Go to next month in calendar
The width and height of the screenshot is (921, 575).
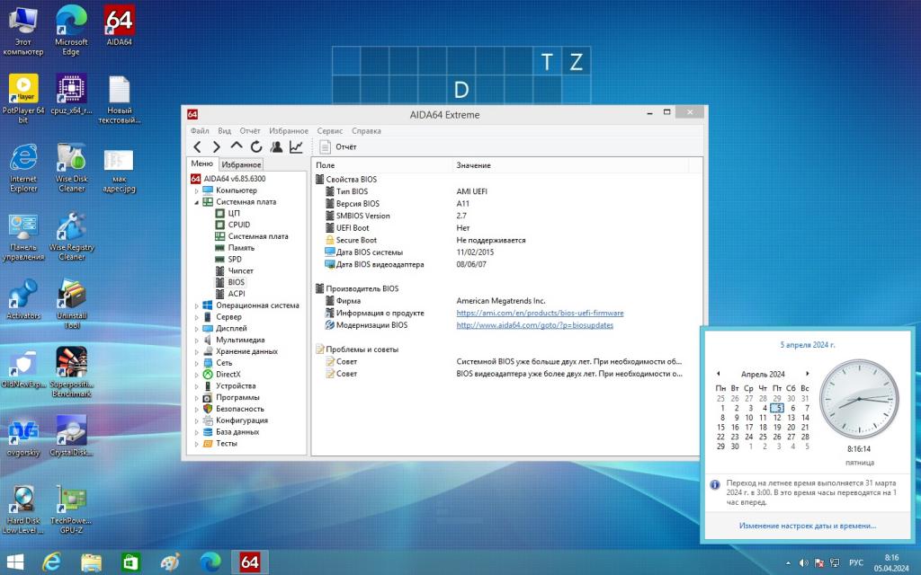[x=808, y=374]
